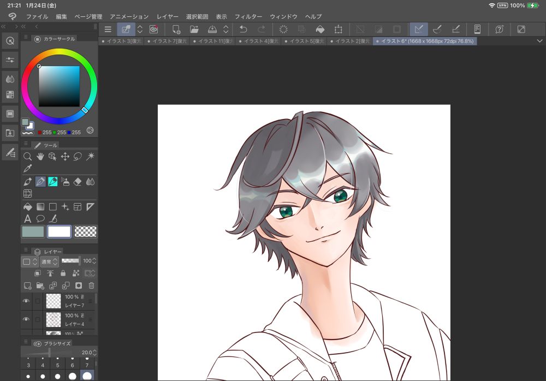Viewport: 546px width, 381px height.
Task: Toggle Clip to layer below
Action: (x=38, y=273)
